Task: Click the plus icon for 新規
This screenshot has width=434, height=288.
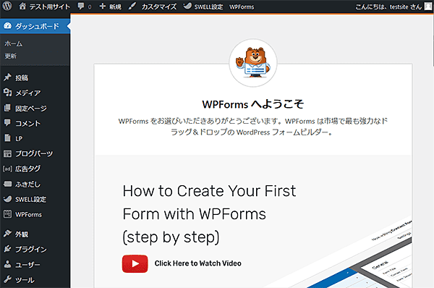Action: [x=103, y=6]
